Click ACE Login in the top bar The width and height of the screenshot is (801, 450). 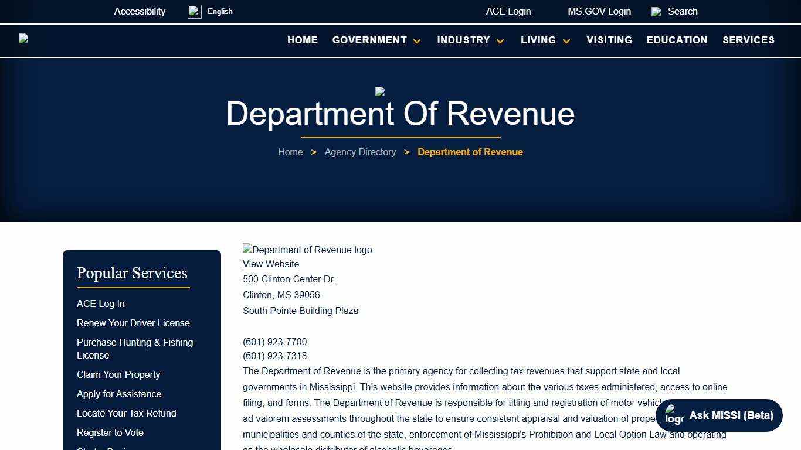pos(508,11)
